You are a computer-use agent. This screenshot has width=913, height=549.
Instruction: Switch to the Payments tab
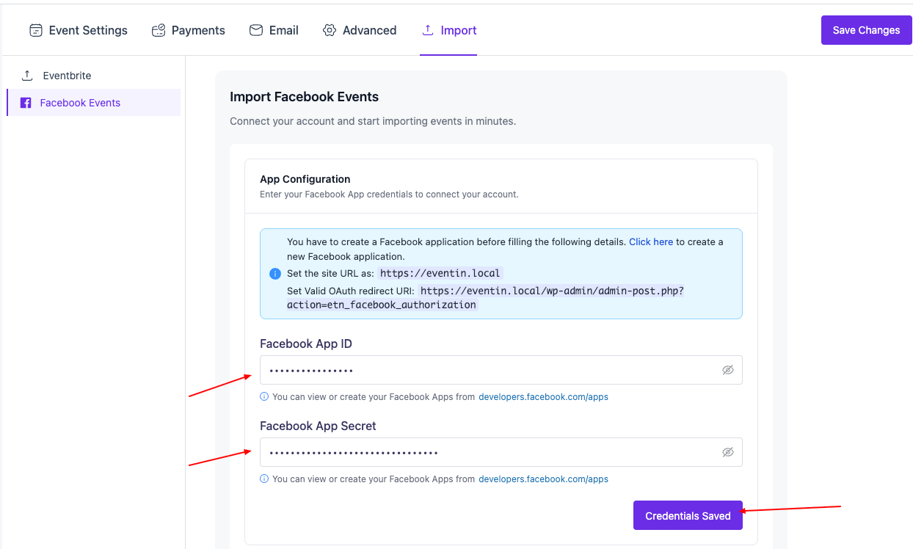[198, 30]
